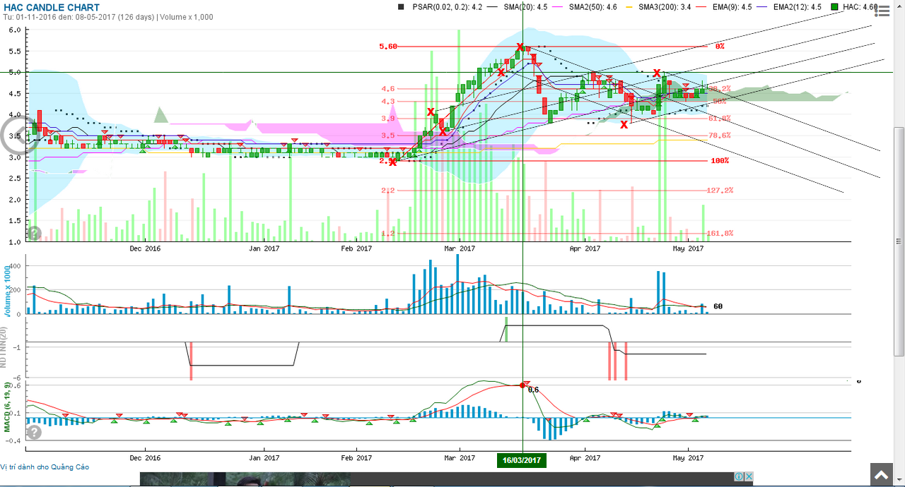The image size is (905, 487).
Task: Click the 4.6 Fibonacci price label
Action: (x=388, y=89)
